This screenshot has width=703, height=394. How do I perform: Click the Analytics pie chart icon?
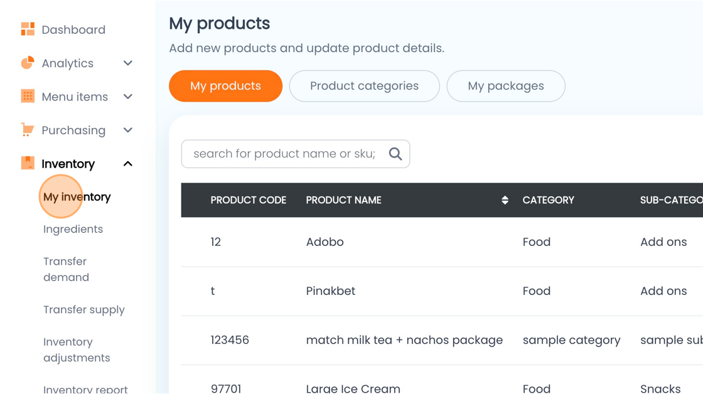(x=28, y=63)
